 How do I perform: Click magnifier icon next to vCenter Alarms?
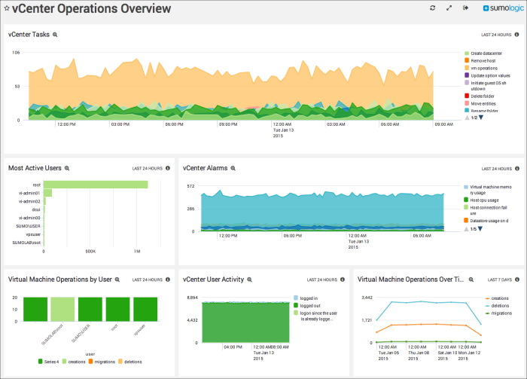click(233, 168)
